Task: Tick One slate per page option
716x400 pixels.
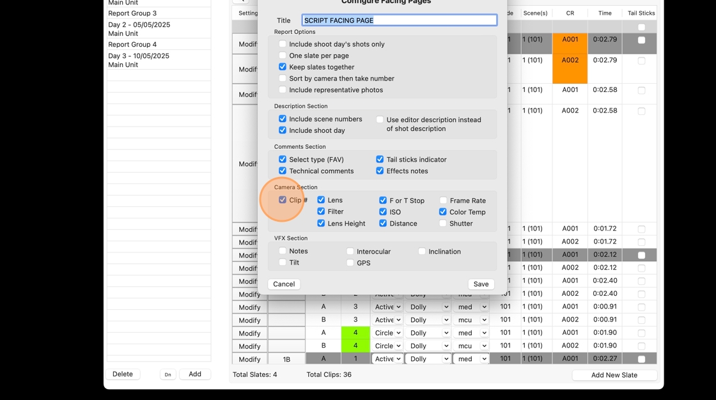Action: click(283, 55)
